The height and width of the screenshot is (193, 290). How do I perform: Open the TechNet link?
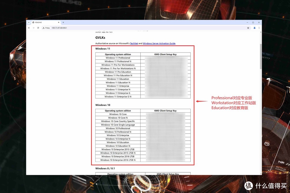[x=134, y=43]
